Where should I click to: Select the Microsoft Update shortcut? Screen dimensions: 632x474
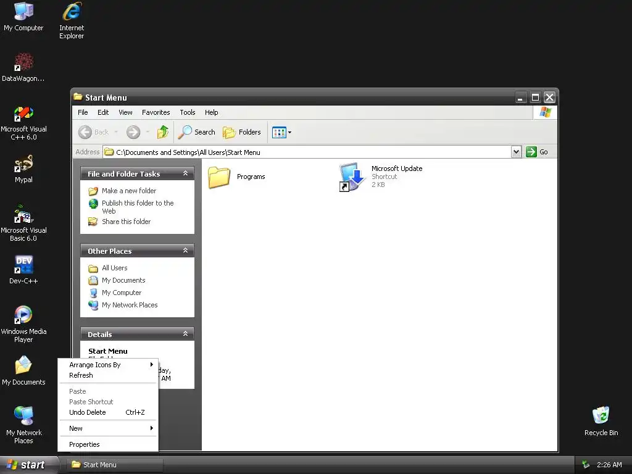380,177
